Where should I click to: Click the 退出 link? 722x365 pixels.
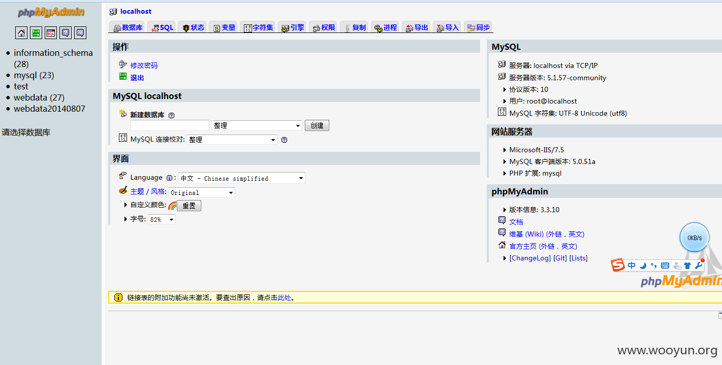(137, 78)
